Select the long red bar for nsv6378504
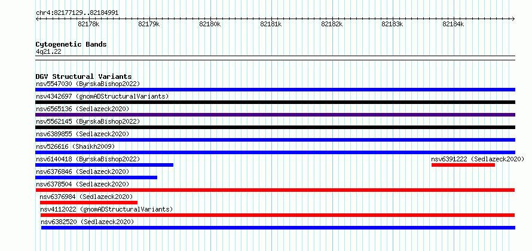Viewport: 532px width, 251px height. (275, 190)
